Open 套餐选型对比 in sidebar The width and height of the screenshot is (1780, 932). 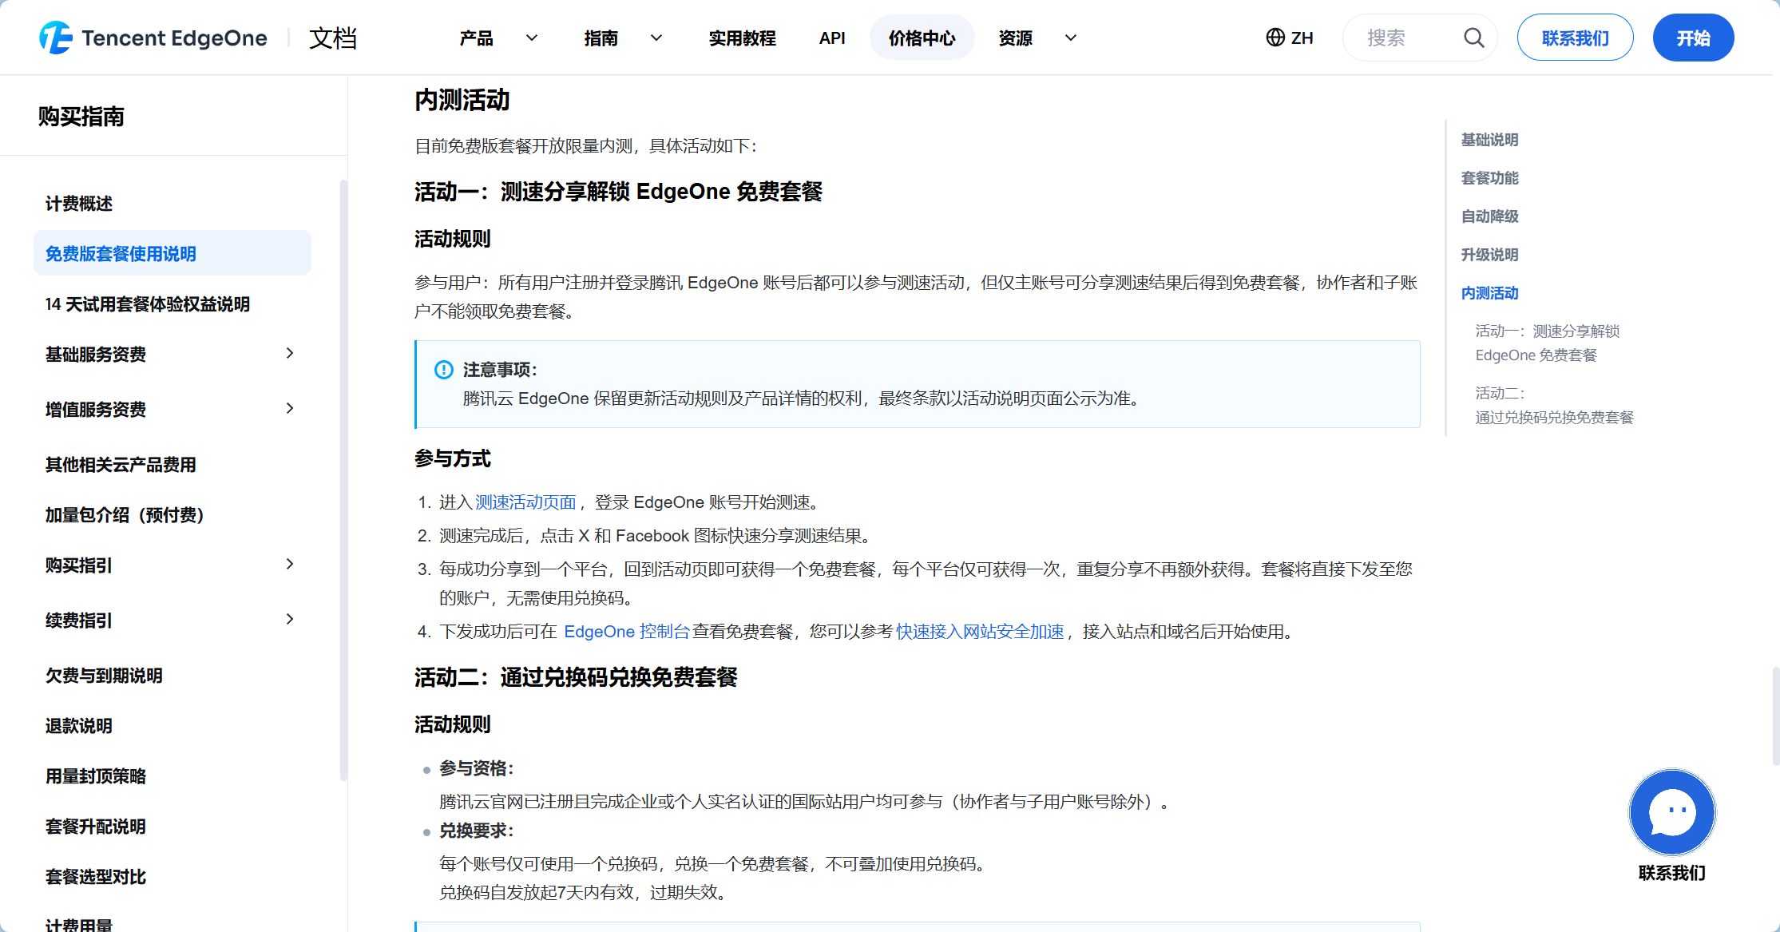coord(96,877)
